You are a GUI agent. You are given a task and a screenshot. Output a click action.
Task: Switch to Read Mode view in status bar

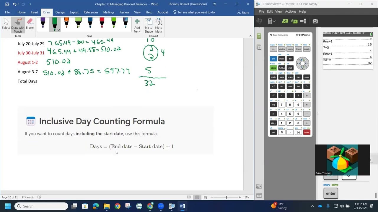(x=189, y=197)
